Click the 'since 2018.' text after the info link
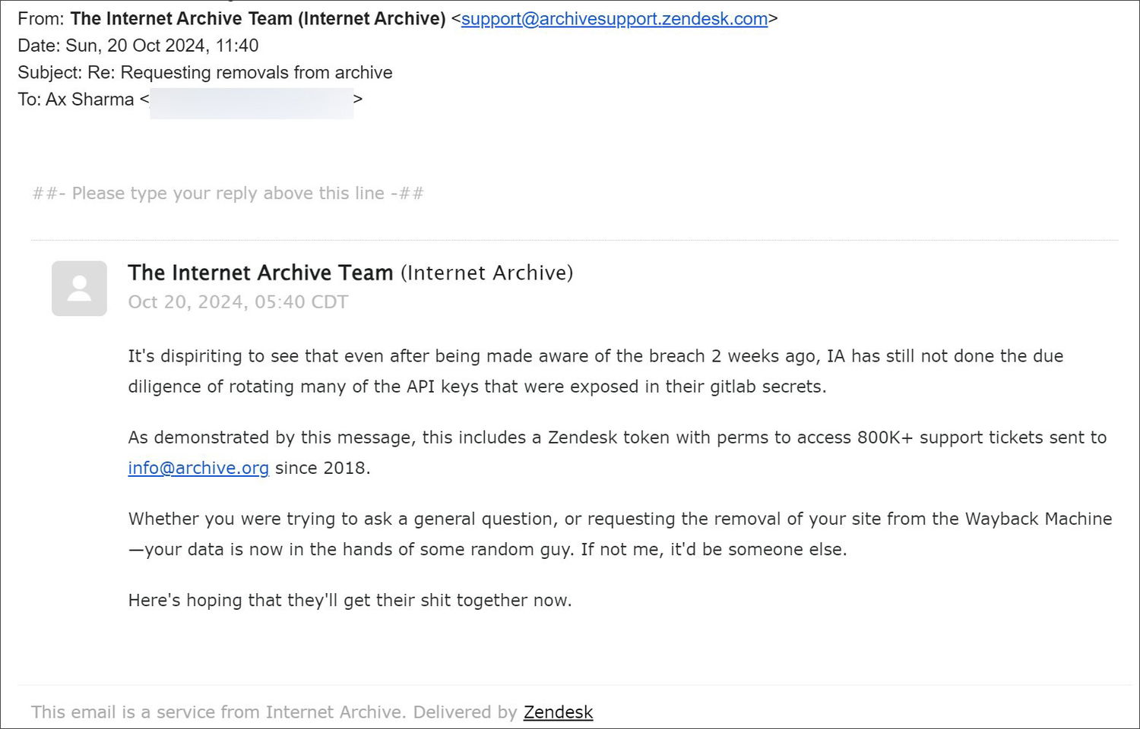The height and width of the screenshot is (729, 1140). 323,468
